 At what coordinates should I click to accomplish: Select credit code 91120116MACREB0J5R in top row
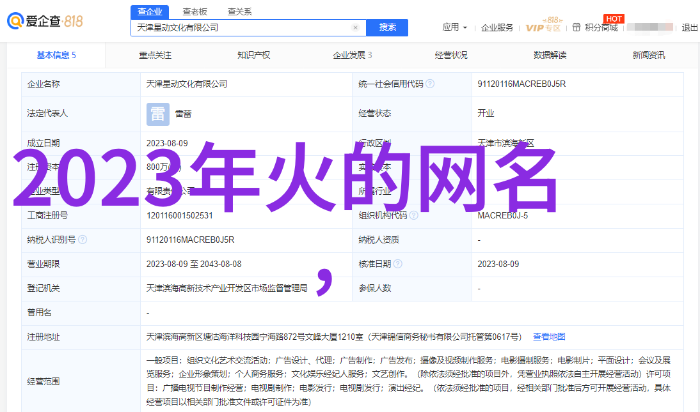click(521, 84)
